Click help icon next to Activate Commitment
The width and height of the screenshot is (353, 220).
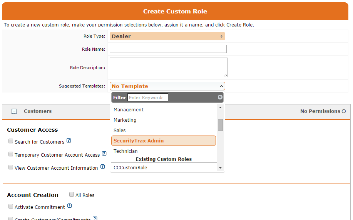tap(70, 206)
